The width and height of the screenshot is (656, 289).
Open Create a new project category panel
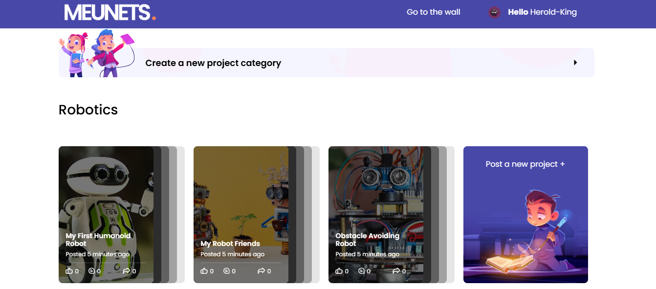[x=327, y=63]
